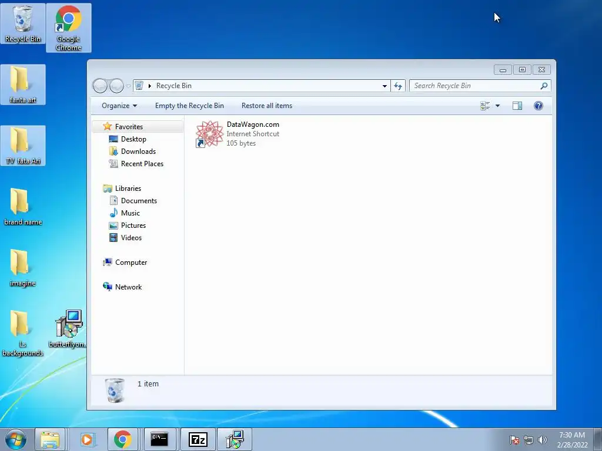The image size is (602, 451).
Task: Click the Forward navigation arrow in Explorer
Action: 116,86
